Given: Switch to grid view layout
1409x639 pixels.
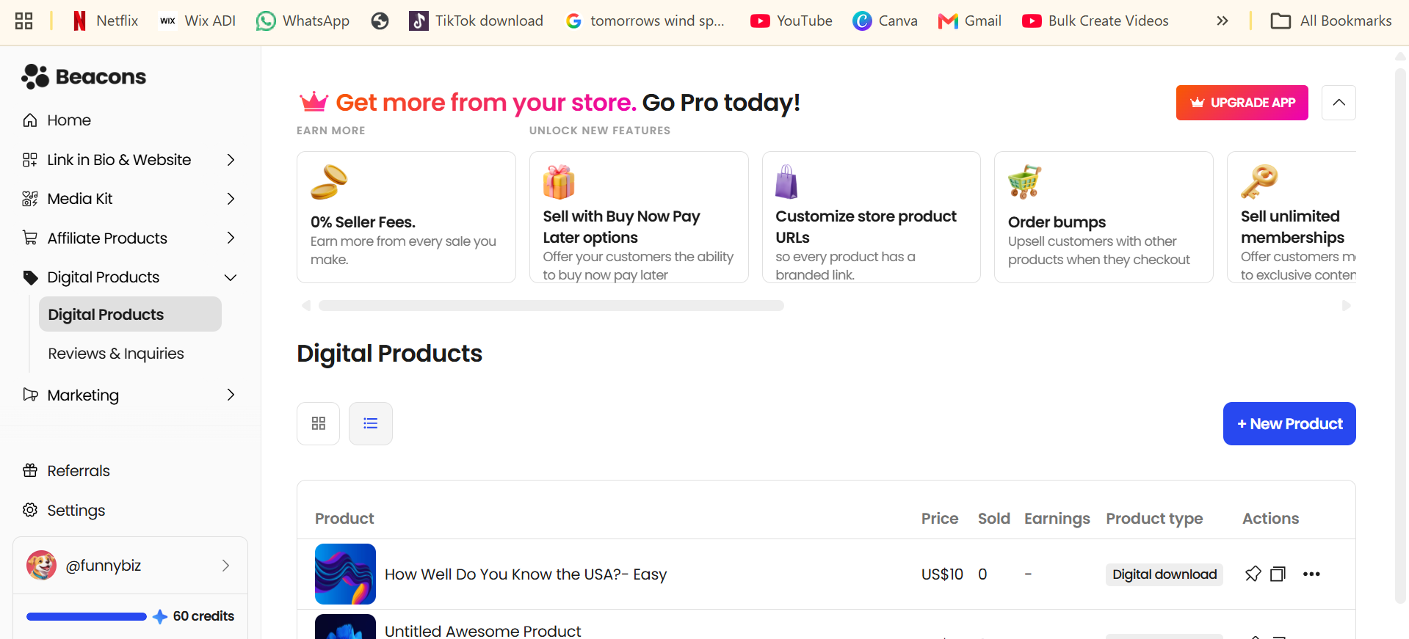Looking at the screenshot, I should [318, 423].
